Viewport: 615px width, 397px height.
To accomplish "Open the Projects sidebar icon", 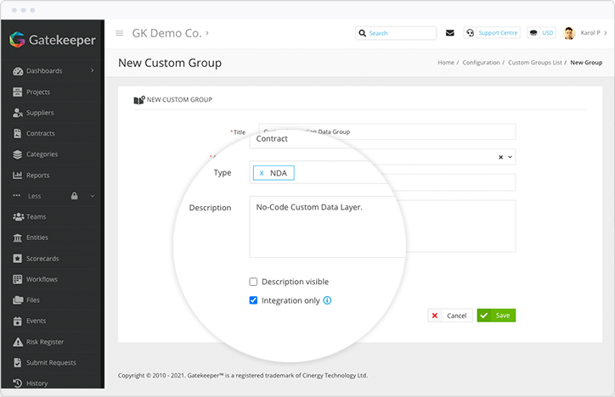I will (x=17, y=92).
